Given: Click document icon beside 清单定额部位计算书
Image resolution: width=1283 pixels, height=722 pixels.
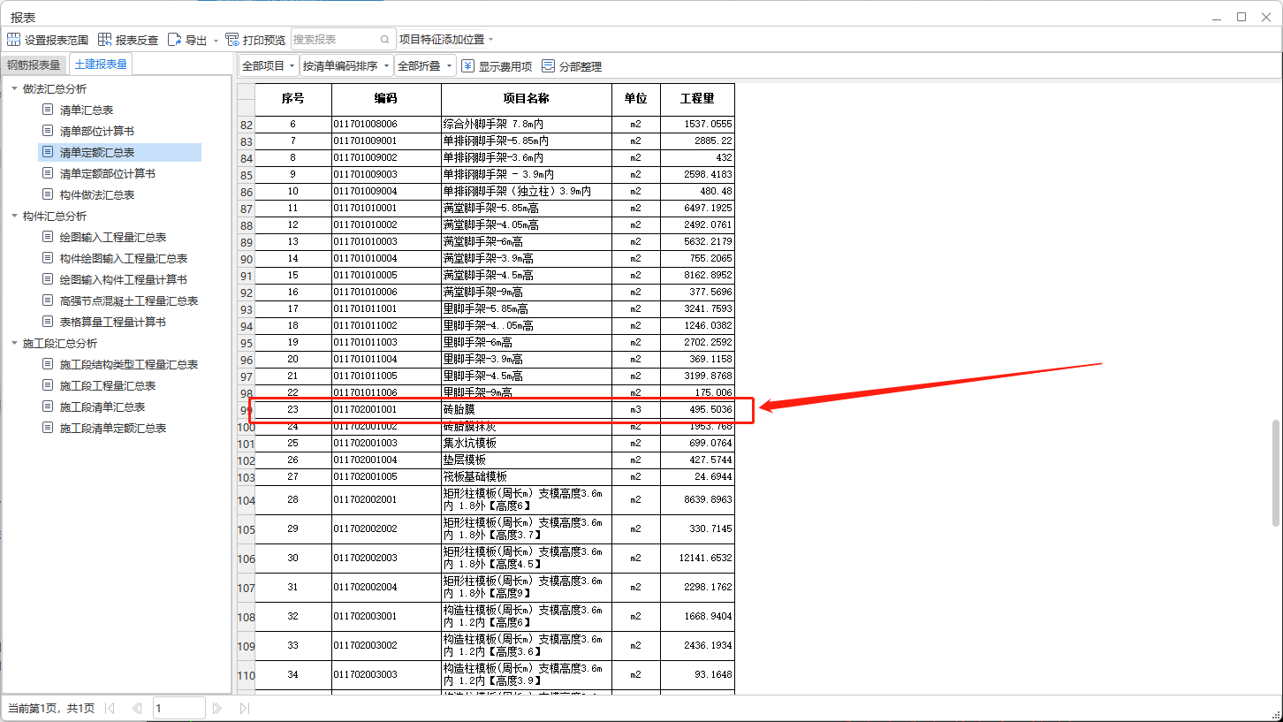Looking at the screenshot, I should coord(48,173).
